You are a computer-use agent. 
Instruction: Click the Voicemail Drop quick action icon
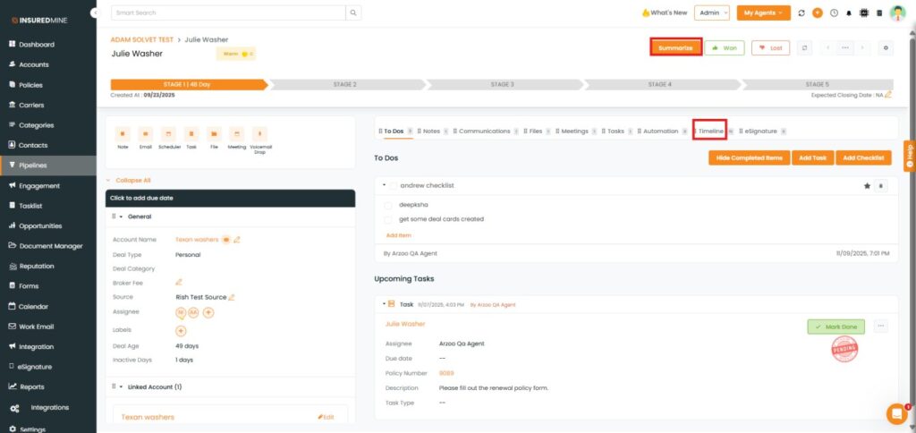[x=260, y=133]
